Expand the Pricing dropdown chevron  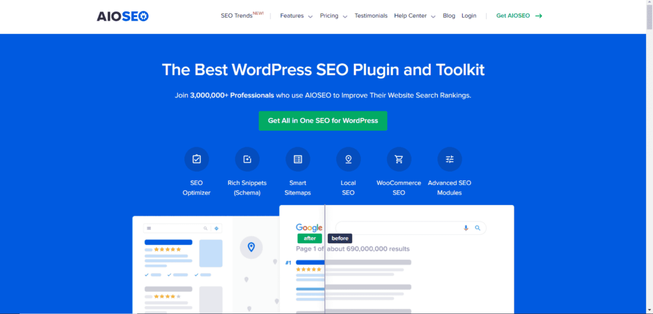click(345, 17)
